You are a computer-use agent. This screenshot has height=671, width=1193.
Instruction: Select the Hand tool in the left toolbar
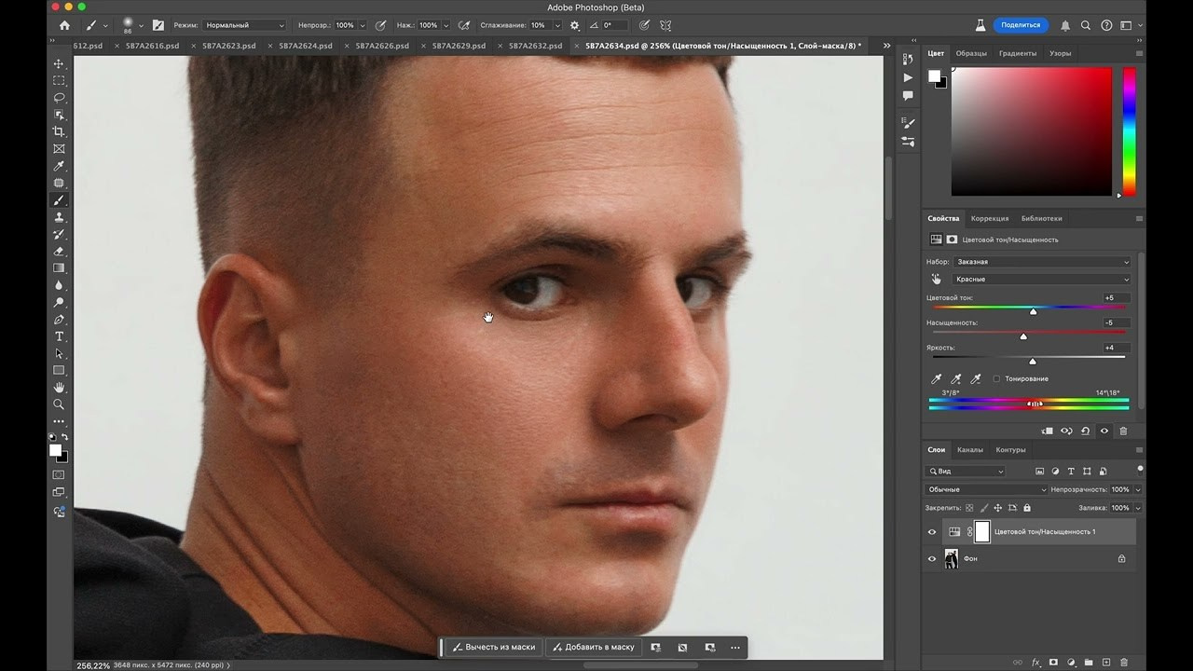point(59,388)
